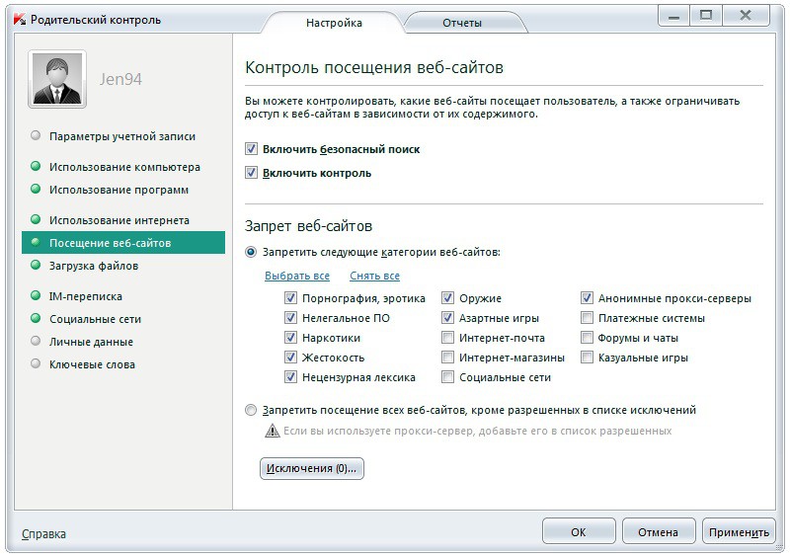This screenshot has width=790, height=558.
Task: Open the Исключения (0)... button
Action: 312,468
